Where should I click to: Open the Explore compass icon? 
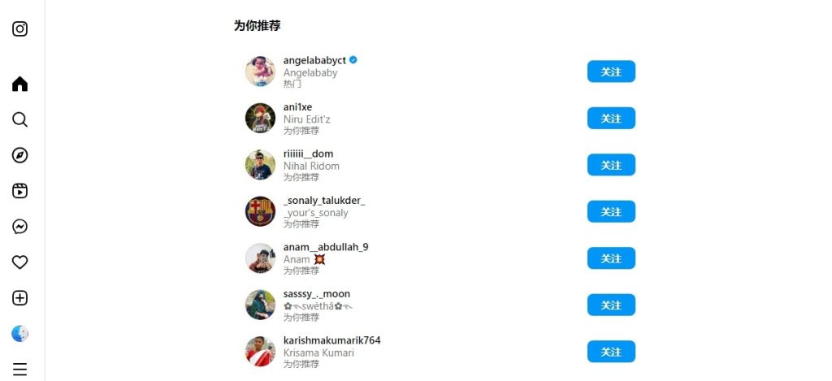[19, 155]
